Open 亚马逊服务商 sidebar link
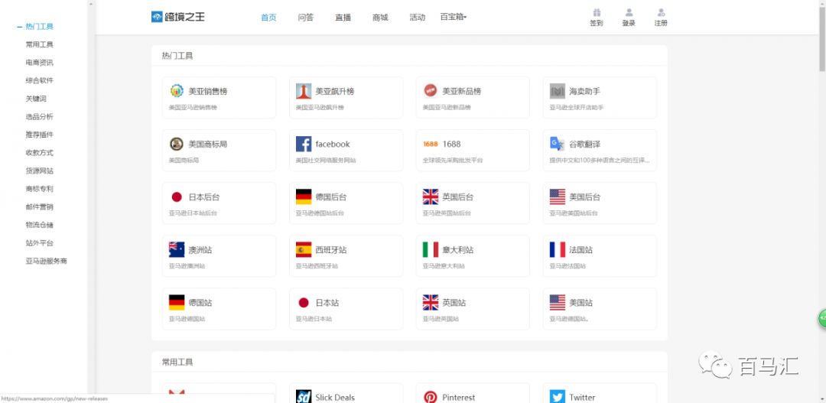Image resolution: width=826 pixels, height=403 pixels. [x=46, y=261]
